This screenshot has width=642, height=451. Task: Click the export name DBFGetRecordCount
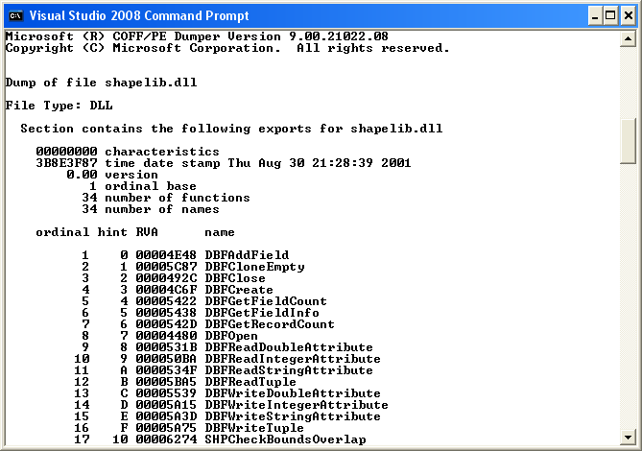coord(270,323)
